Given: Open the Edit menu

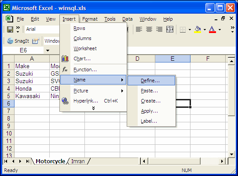Looking at the screenshot, I should click(35, 19).
